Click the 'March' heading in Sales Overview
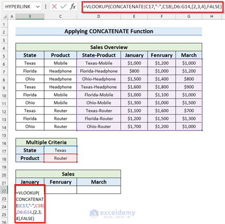 pos(189,55)
